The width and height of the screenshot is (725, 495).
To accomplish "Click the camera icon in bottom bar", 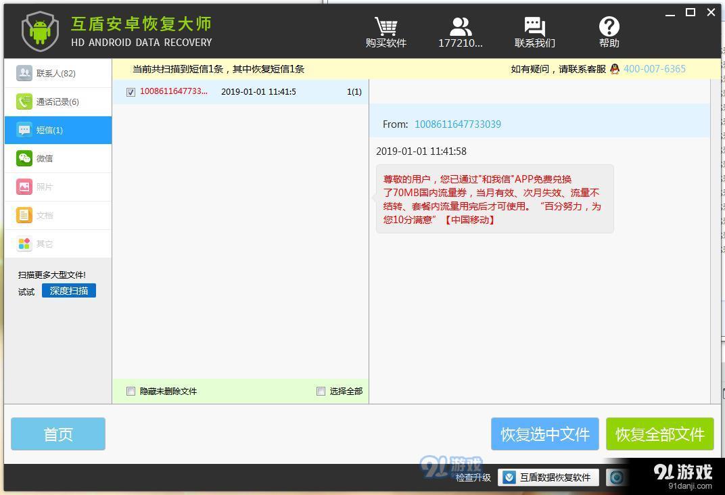I will pyautogui.click(x=616, y=477).
